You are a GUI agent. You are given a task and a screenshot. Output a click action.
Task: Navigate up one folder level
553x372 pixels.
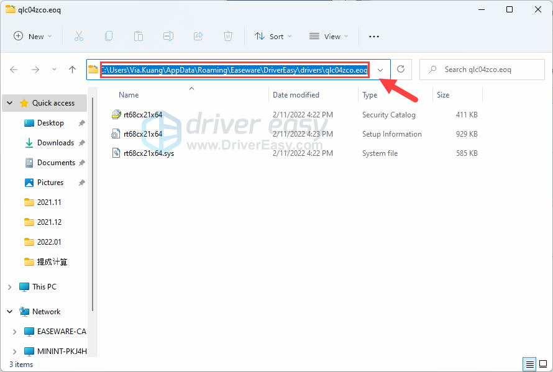(71, 69)
